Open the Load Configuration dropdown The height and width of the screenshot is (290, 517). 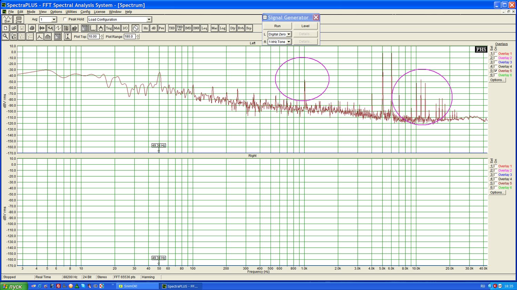[149, 20]
